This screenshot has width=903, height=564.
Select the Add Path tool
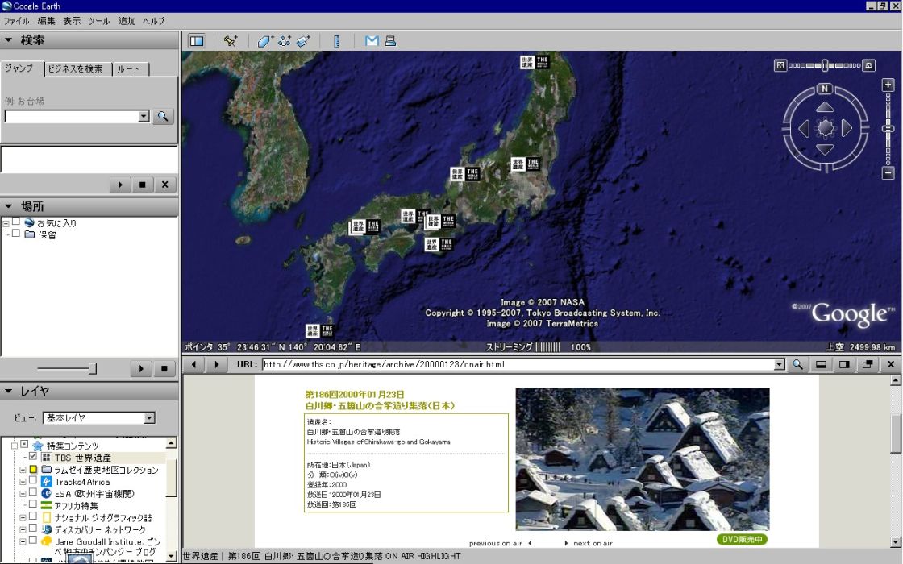tap(284, 41)
